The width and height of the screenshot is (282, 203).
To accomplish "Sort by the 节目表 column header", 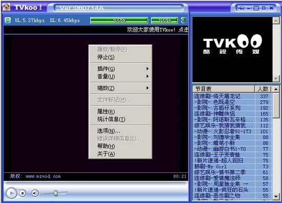I will coord(224,89).
